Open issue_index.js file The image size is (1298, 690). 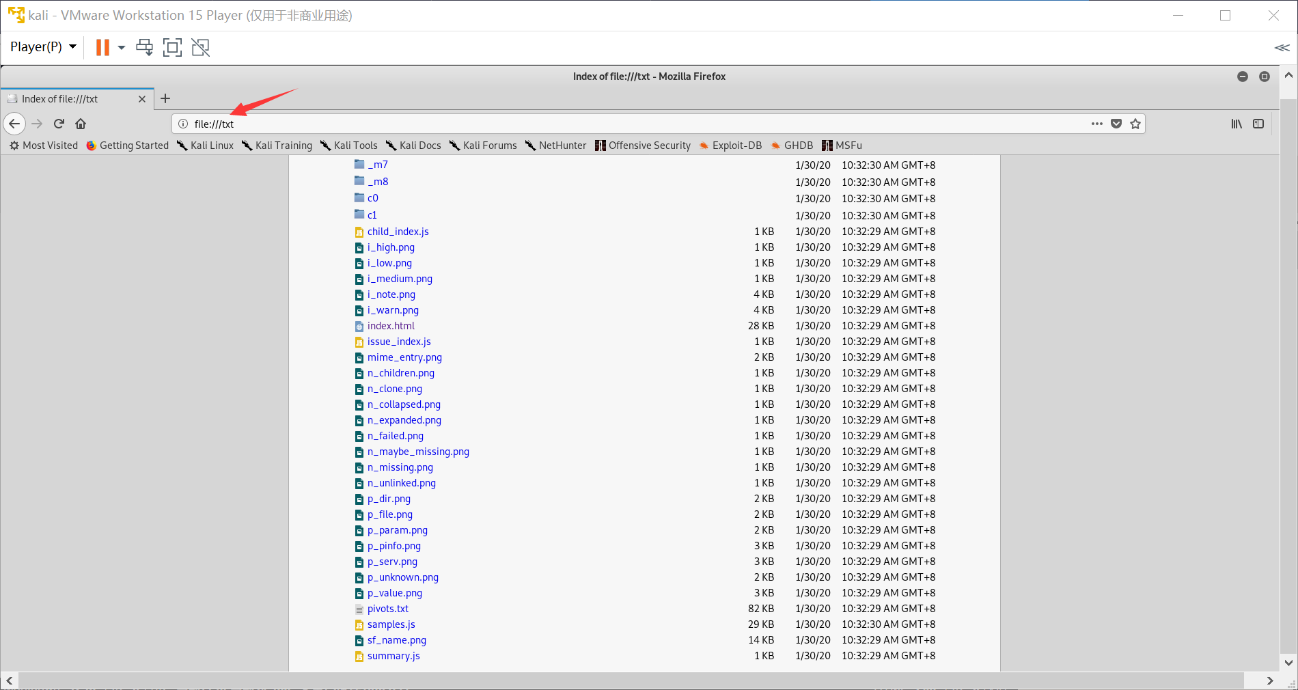coord(399,342)
